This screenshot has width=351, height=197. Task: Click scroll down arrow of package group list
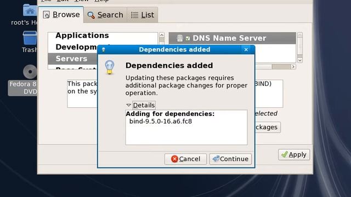click(300, 60)
